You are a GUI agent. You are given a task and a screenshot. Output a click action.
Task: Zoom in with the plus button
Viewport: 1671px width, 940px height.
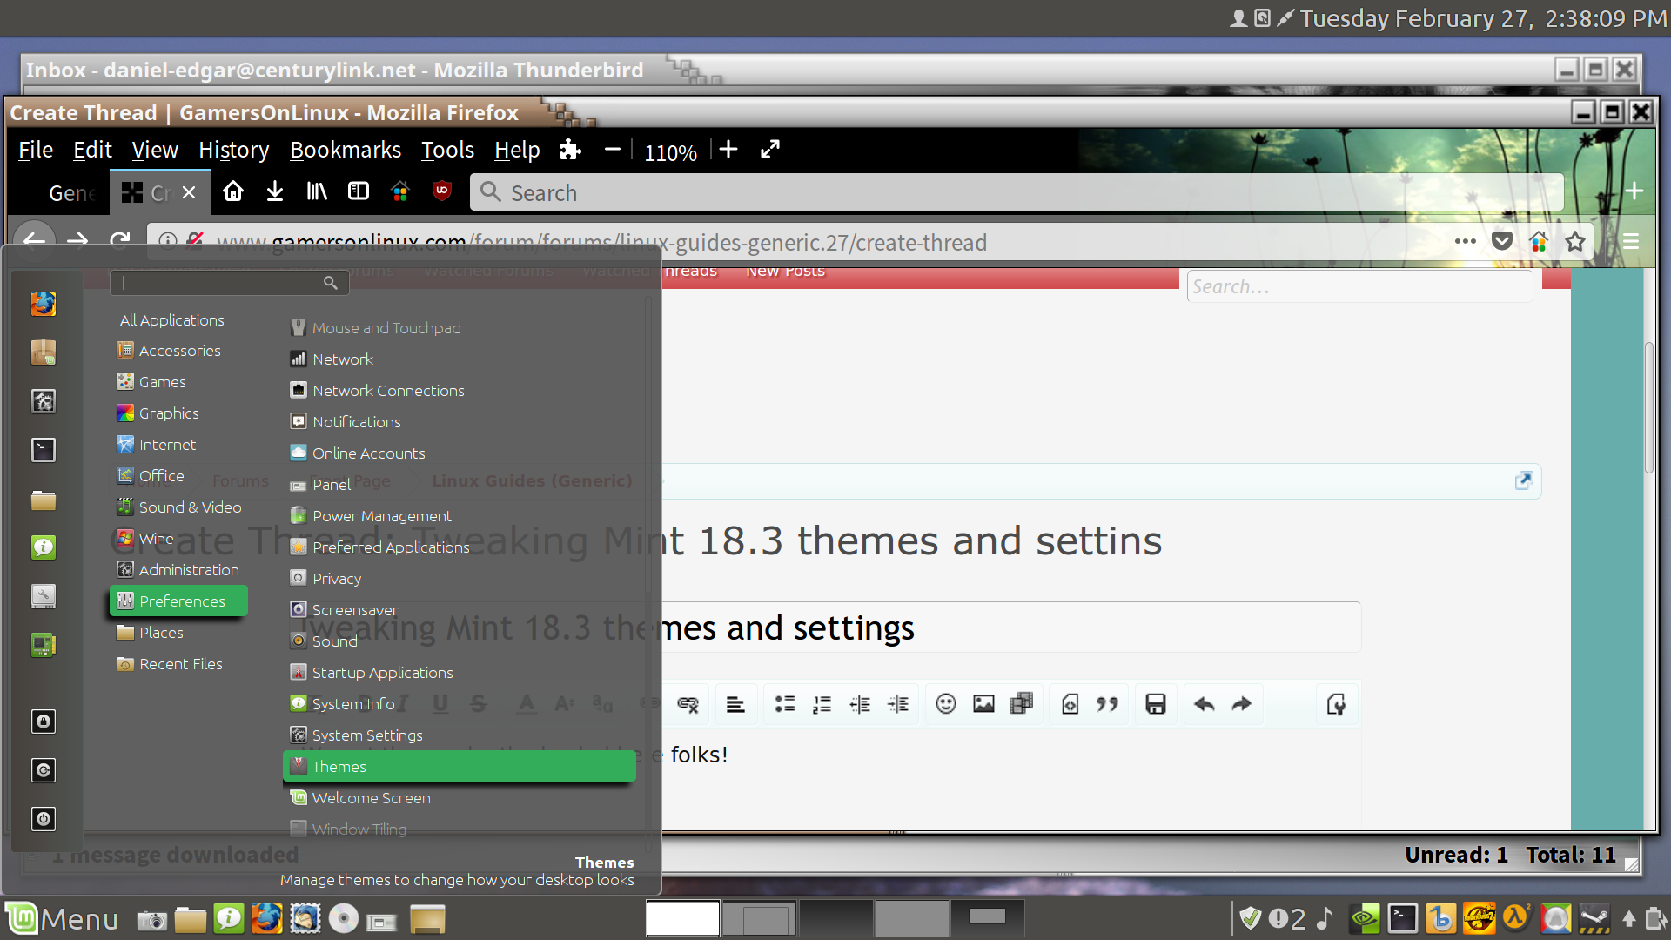728,150
